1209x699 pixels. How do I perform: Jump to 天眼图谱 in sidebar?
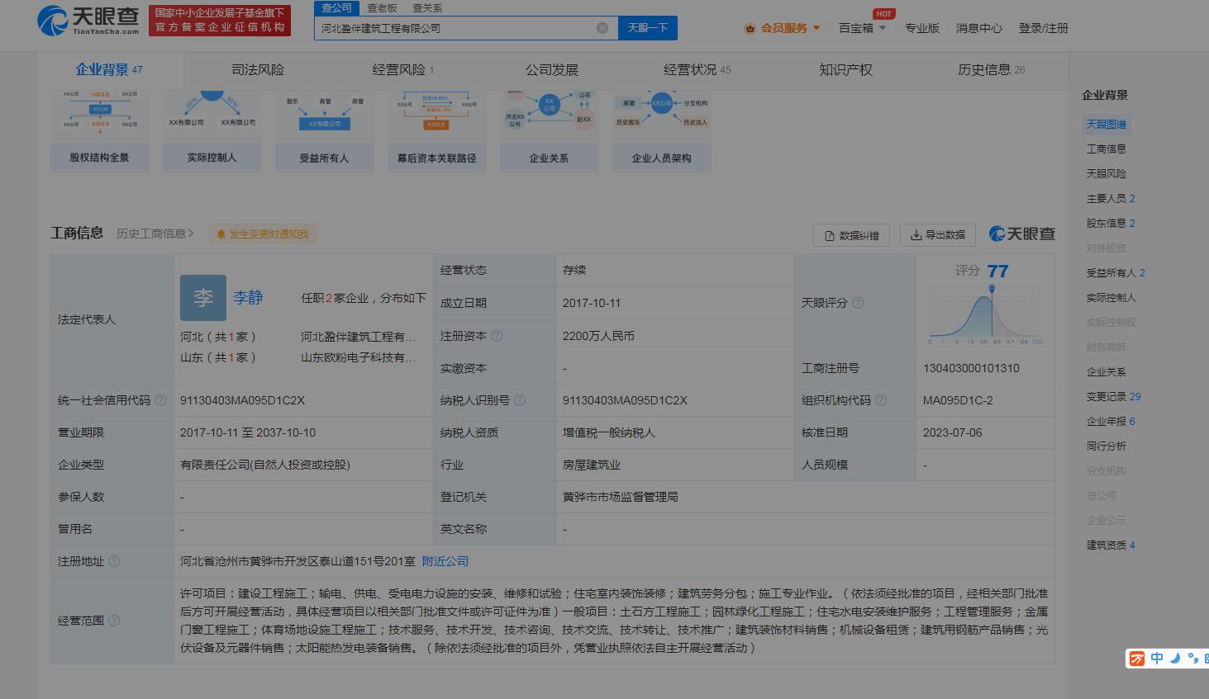(x=1106, y=125)
